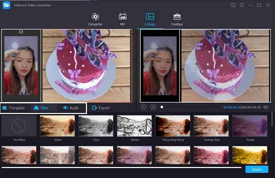
Task: Switch to the Template tab
Action: click(14, 108)
